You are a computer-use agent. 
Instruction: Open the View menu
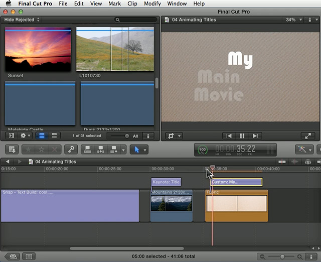(96, 4)
